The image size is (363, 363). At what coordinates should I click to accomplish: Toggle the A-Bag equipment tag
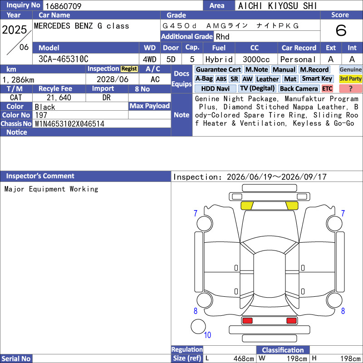click(204, 78)
